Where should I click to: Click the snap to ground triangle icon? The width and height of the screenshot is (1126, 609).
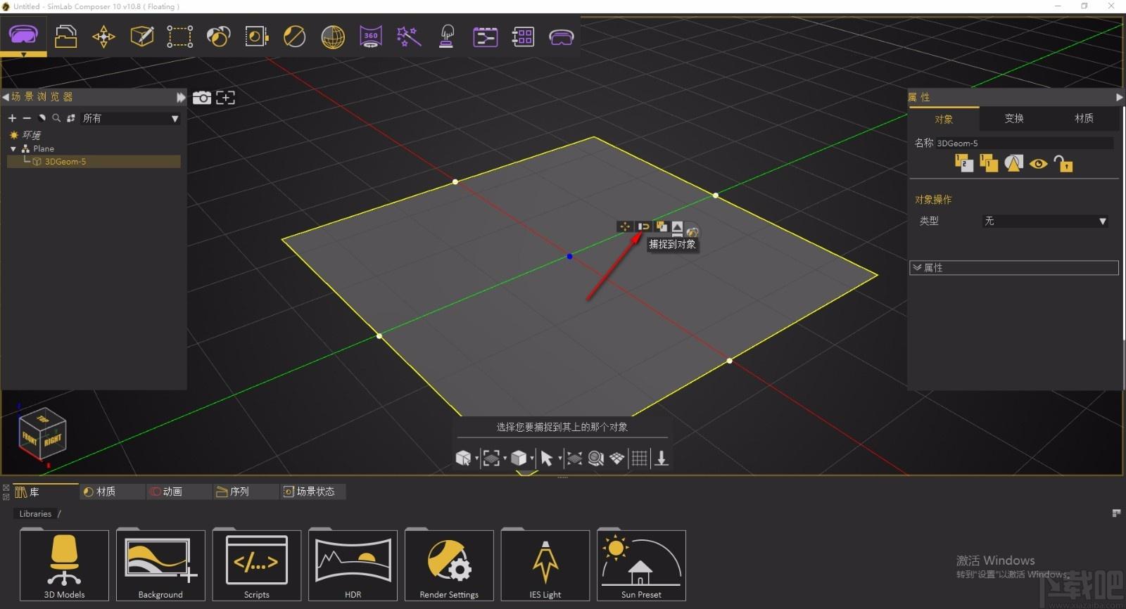(677, 227)
